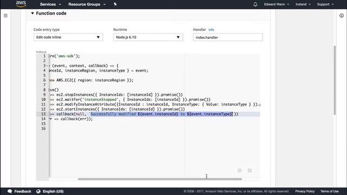This screenshot has width=347, height=195.
Task: Click the language globe icon
Action: pos(38,191)
